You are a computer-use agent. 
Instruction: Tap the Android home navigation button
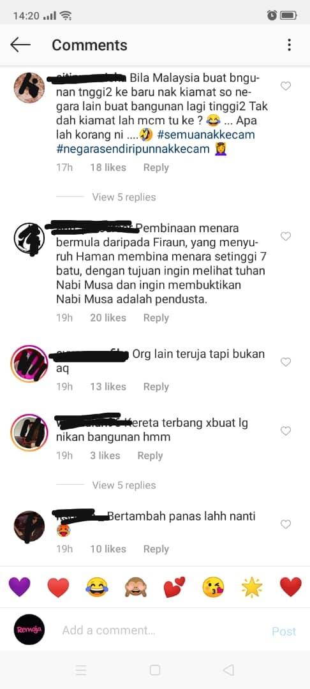click(154, 670)
